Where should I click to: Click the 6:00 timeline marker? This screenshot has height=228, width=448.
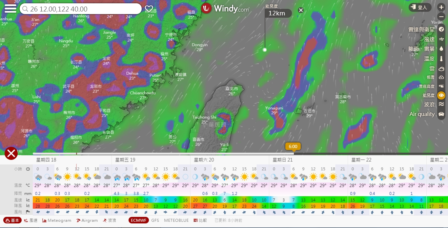click(293, 146)
